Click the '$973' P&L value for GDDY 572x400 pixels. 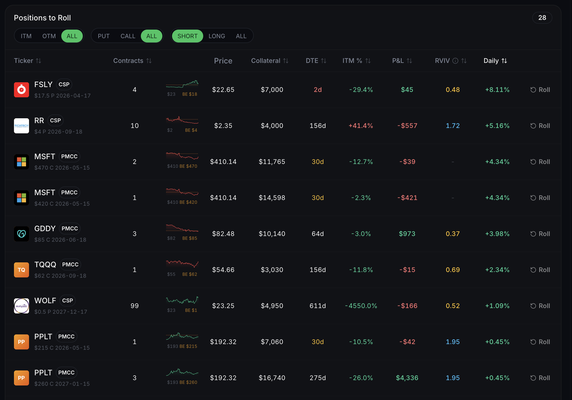(x=407, y=234)
